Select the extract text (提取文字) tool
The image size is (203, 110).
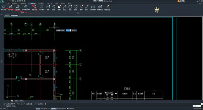pyautogui.click(x=34, y=8)
